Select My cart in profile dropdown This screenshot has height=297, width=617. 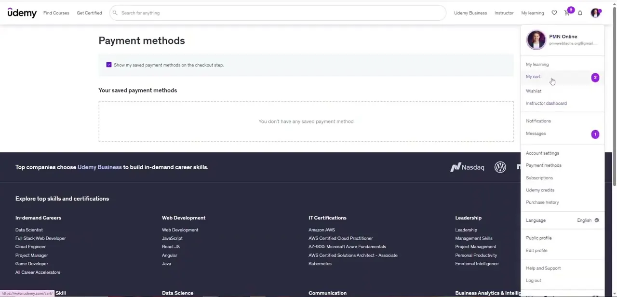tap(533, 77)
